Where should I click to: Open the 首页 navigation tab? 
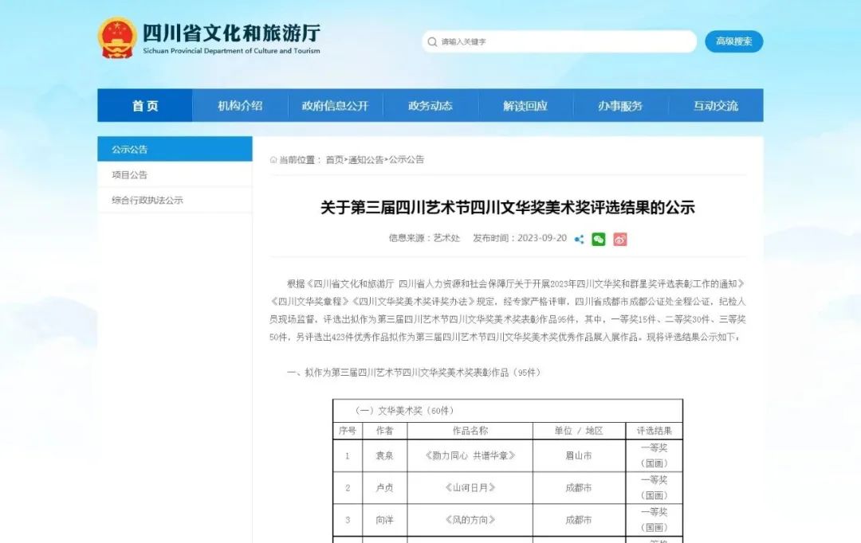point(145,105)
